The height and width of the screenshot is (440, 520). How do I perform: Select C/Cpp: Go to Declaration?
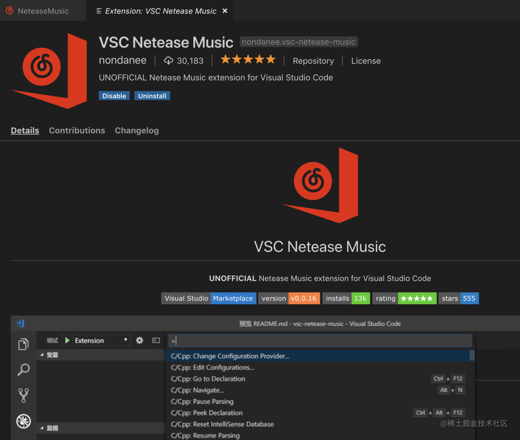(317, 379)
